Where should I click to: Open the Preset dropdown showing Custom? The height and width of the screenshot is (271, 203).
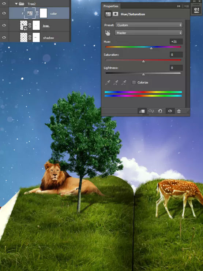[x=149, y=25]
